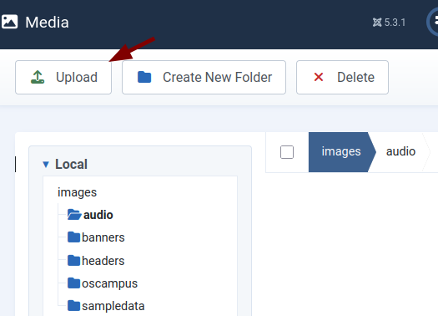This screenshot has height=316, width=438.
Task: Open the oscampus folder in tree
Action: [x=109, y=283]
